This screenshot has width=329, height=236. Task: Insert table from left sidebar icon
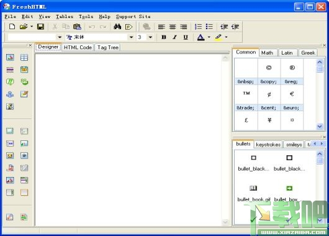[24, 57]
